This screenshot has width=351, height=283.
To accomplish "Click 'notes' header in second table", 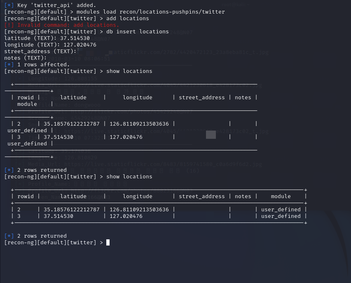I will tap(243, 196).
